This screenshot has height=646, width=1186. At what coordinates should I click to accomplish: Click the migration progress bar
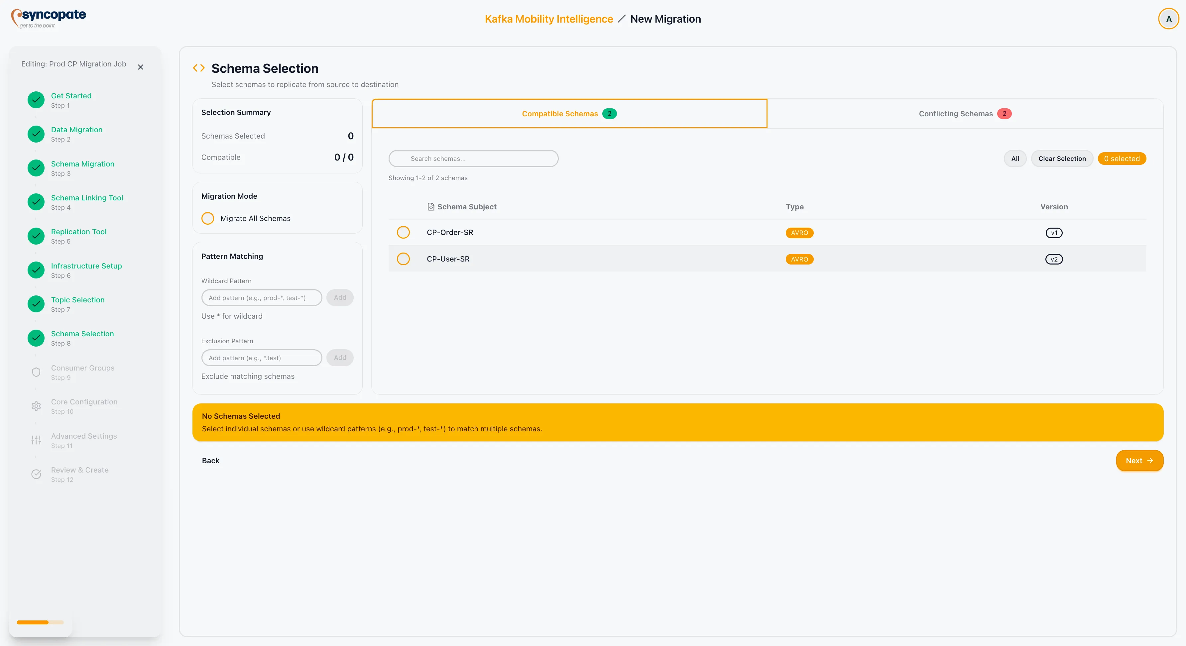(x=40, y=622)
